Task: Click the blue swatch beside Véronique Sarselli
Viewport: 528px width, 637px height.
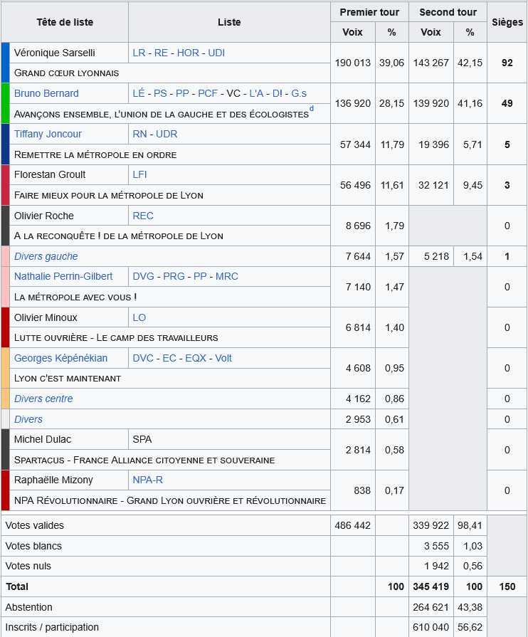Action: (6, 63)
